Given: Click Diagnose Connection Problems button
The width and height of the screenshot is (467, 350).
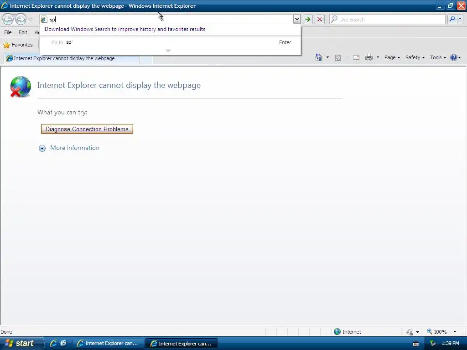Looking at the screenshot, I should click(87, 129).
